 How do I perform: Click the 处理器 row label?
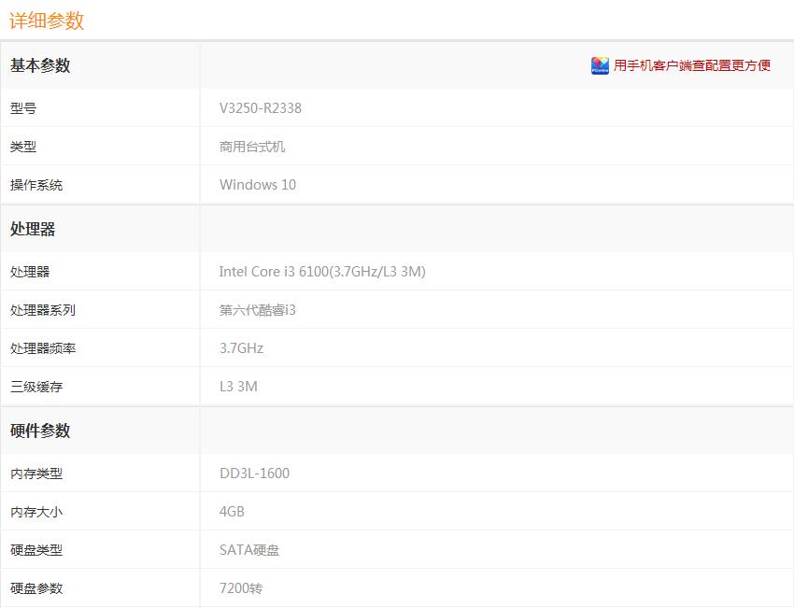click(x=30, y=272)
